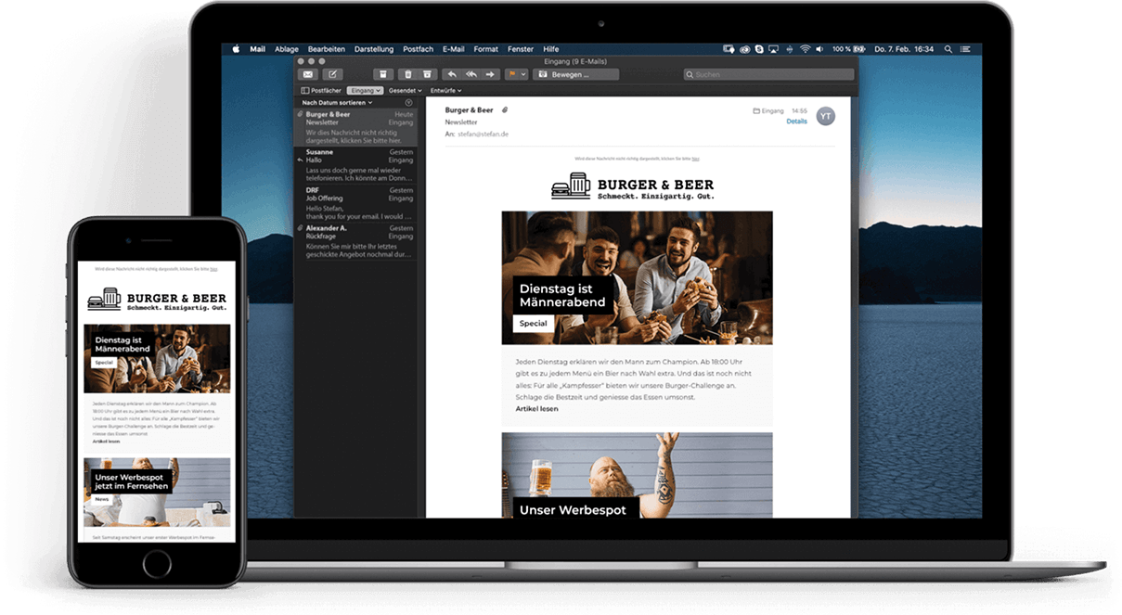
Task: Click Artikel lesen link on the phone
Action: 107,442
